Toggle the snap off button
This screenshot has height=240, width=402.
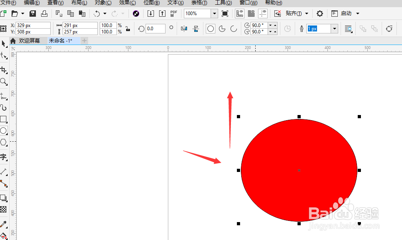pos(278,14)
